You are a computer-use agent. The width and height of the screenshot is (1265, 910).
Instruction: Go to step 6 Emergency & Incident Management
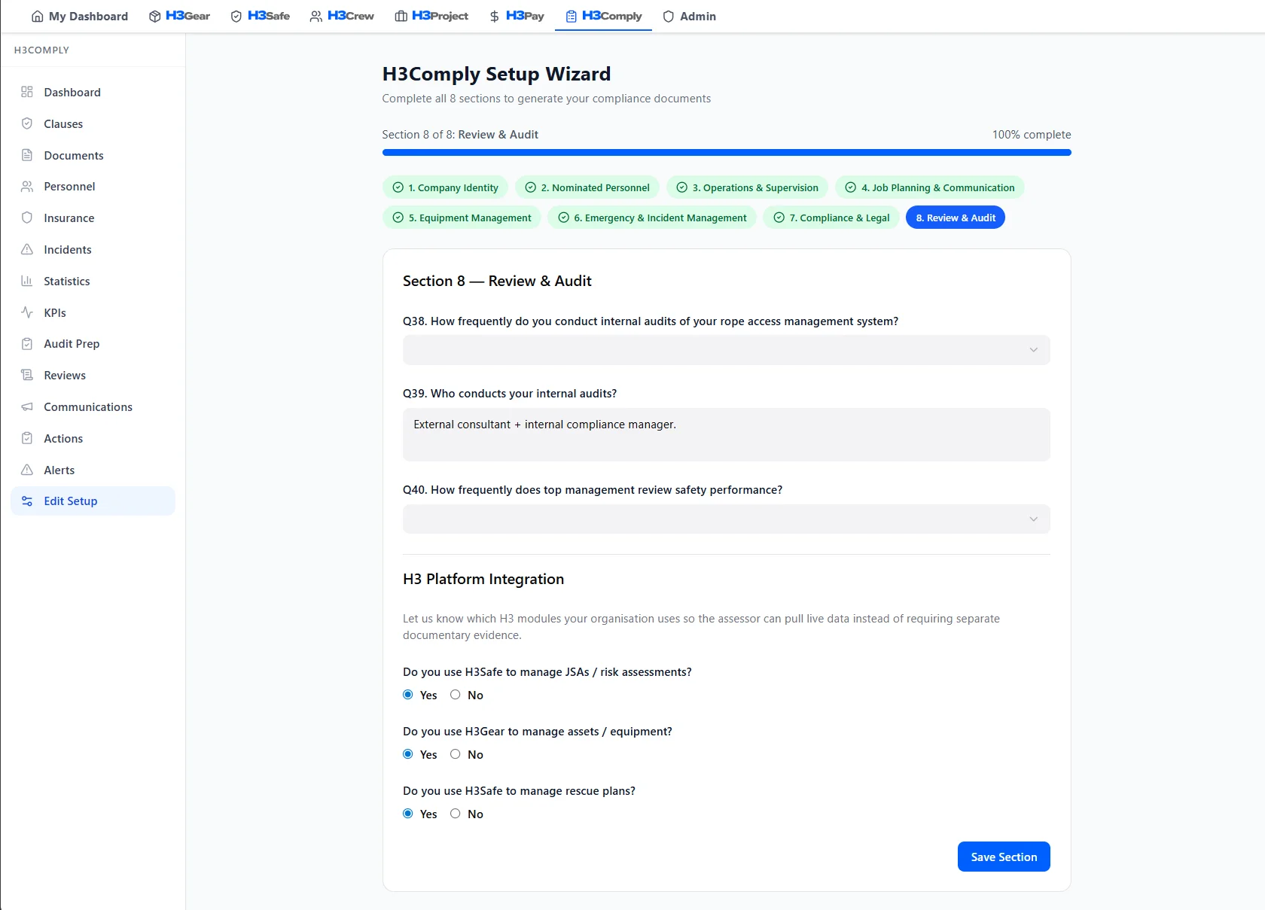click(x=652, y=218)
